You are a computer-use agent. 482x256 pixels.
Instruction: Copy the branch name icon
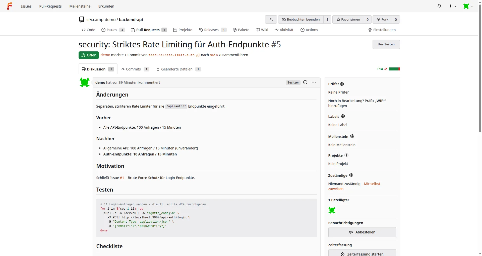(x=198, y=55)
